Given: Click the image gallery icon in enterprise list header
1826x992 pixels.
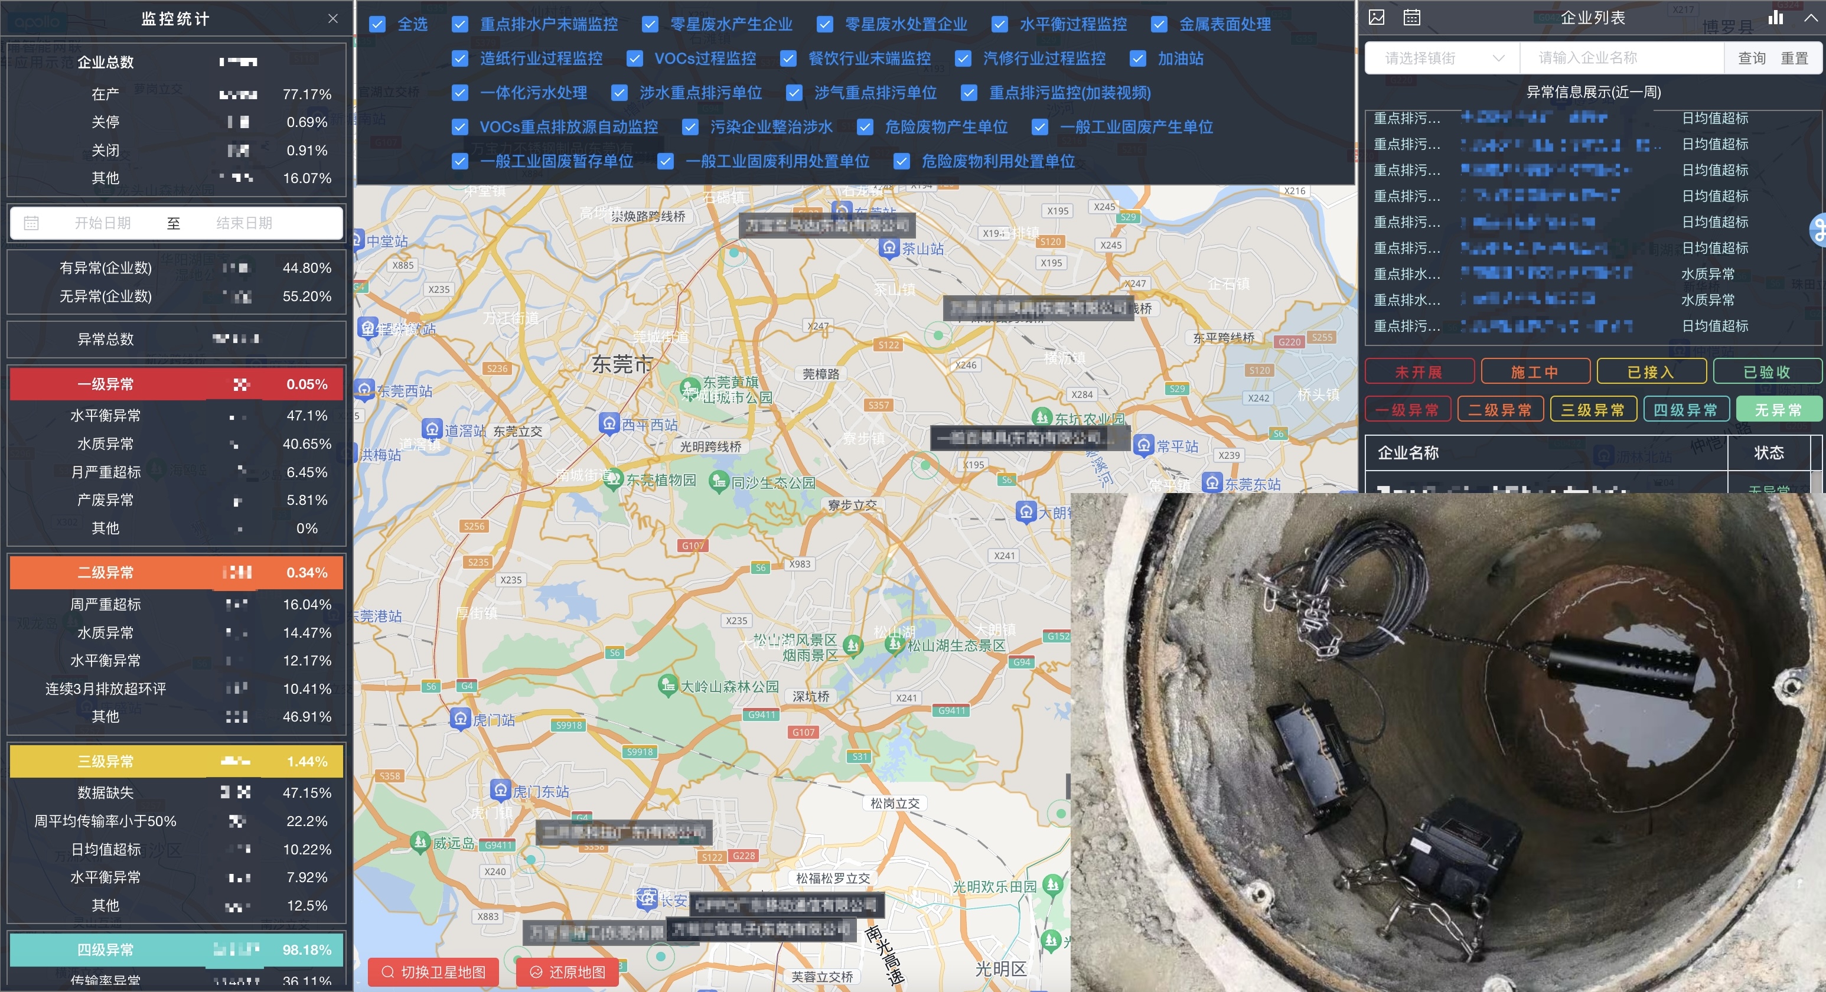Looking at the screenshot, I should coord(1377,18).
